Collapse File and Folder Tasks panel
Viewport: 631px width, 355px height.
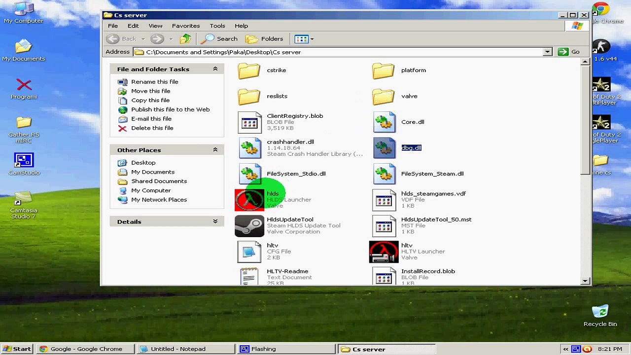215,69
